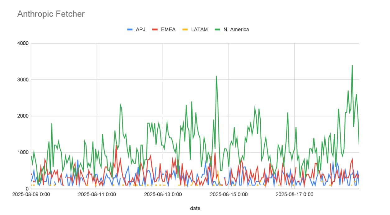Image resolution: width=390 pixels, height=215 pixels.
Task: Click the 4000 value on vertical axis
Action: (x=24, y=43)
